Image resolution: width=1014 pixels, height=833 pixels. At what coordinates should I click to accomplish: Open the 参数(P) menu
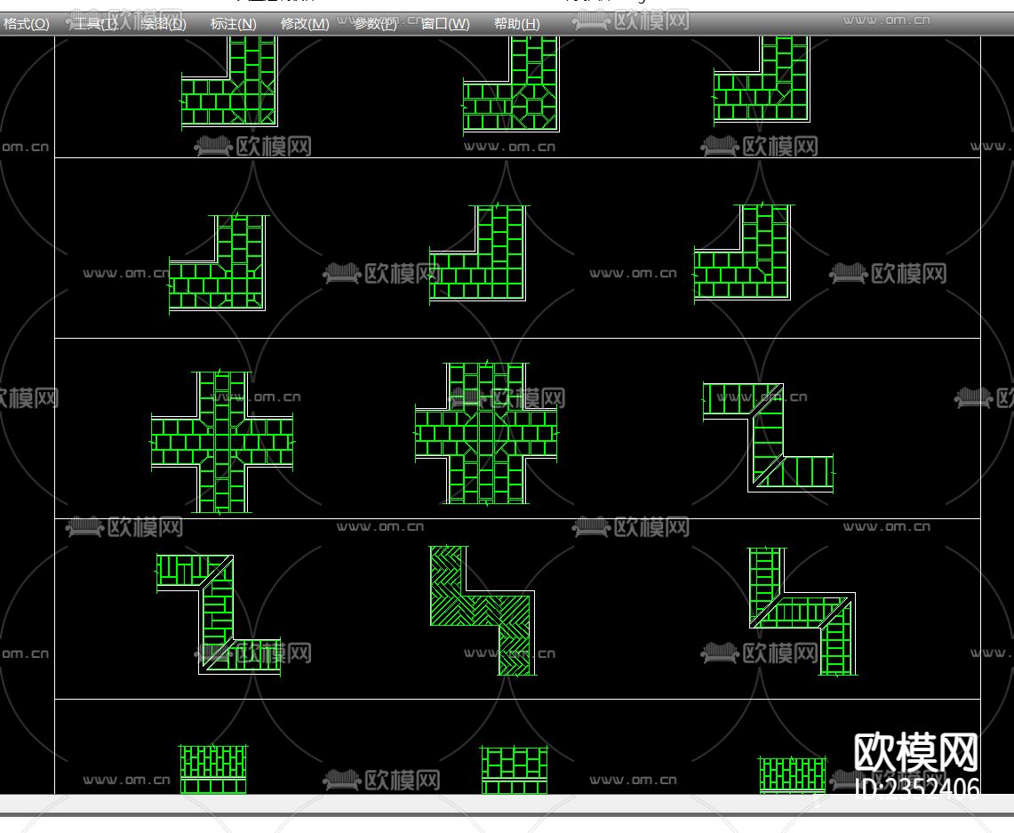375,24
